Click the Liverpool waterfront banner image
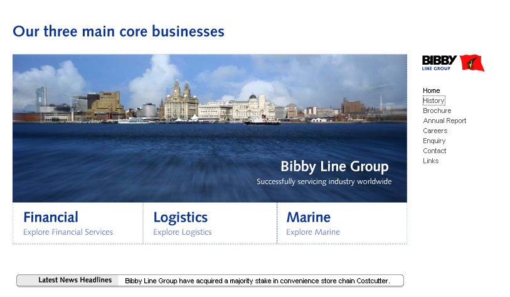Viewport: 510px width, 297px height. [210, 128]
